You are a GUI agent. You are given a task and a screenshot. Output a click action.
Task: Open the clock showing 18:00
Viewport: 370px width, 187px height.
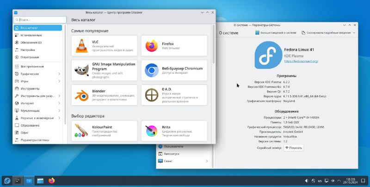[351, 181]
